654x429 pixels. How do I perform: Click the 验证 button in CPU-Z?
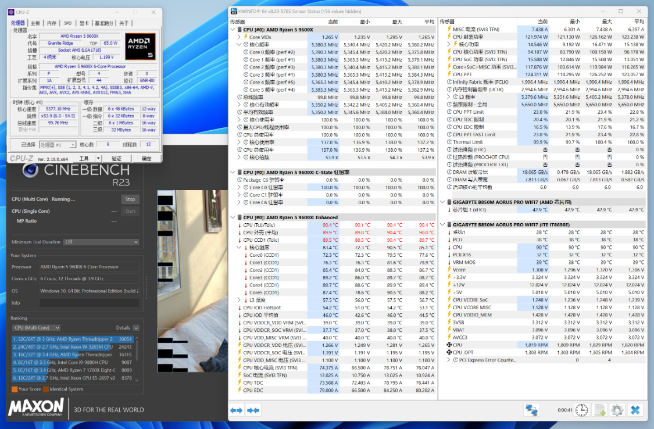[x=116, y=159]
